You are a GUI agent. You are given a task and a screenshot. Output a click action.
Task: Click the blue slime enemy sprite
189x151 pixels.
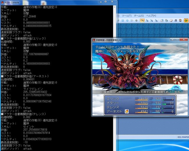(x=176, y=88)
